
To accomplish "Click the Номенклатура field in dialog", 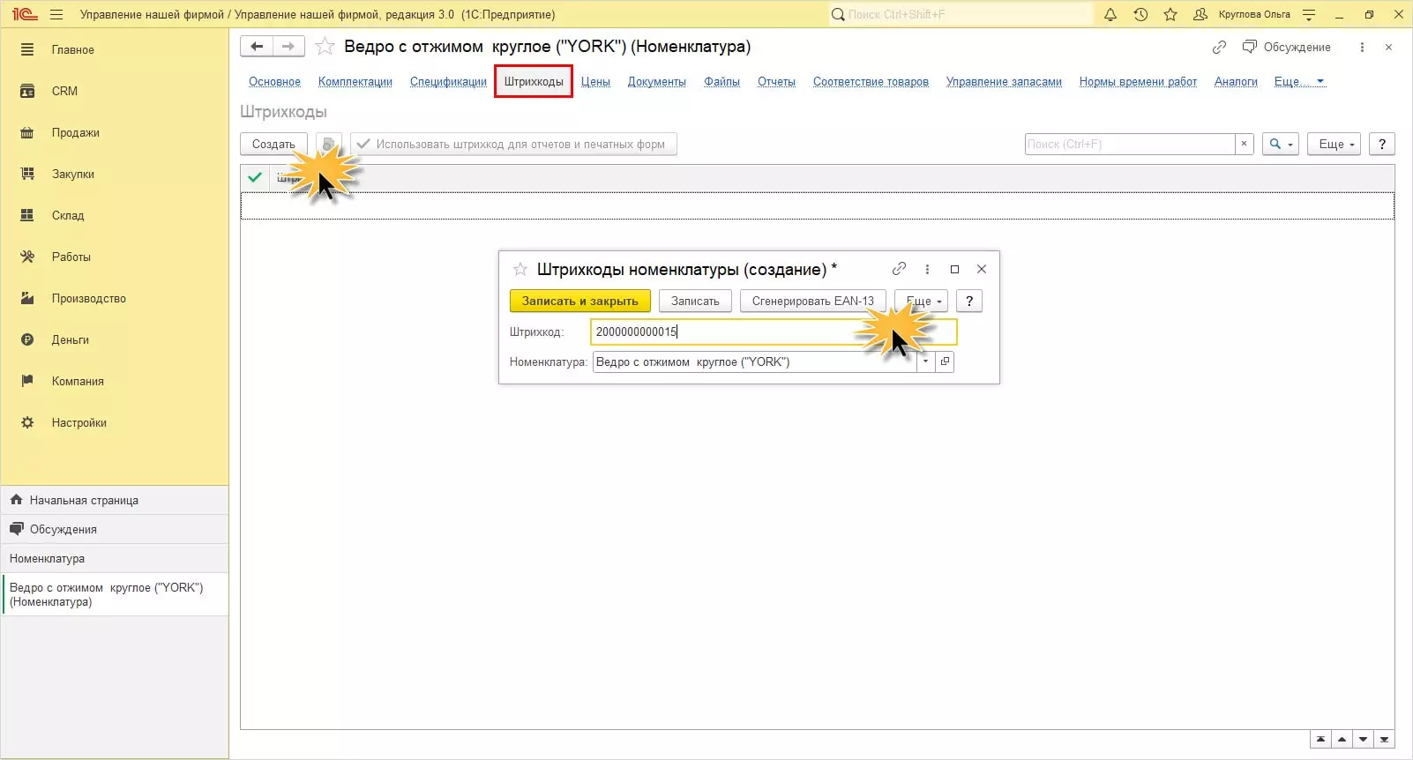I will 754,361.
